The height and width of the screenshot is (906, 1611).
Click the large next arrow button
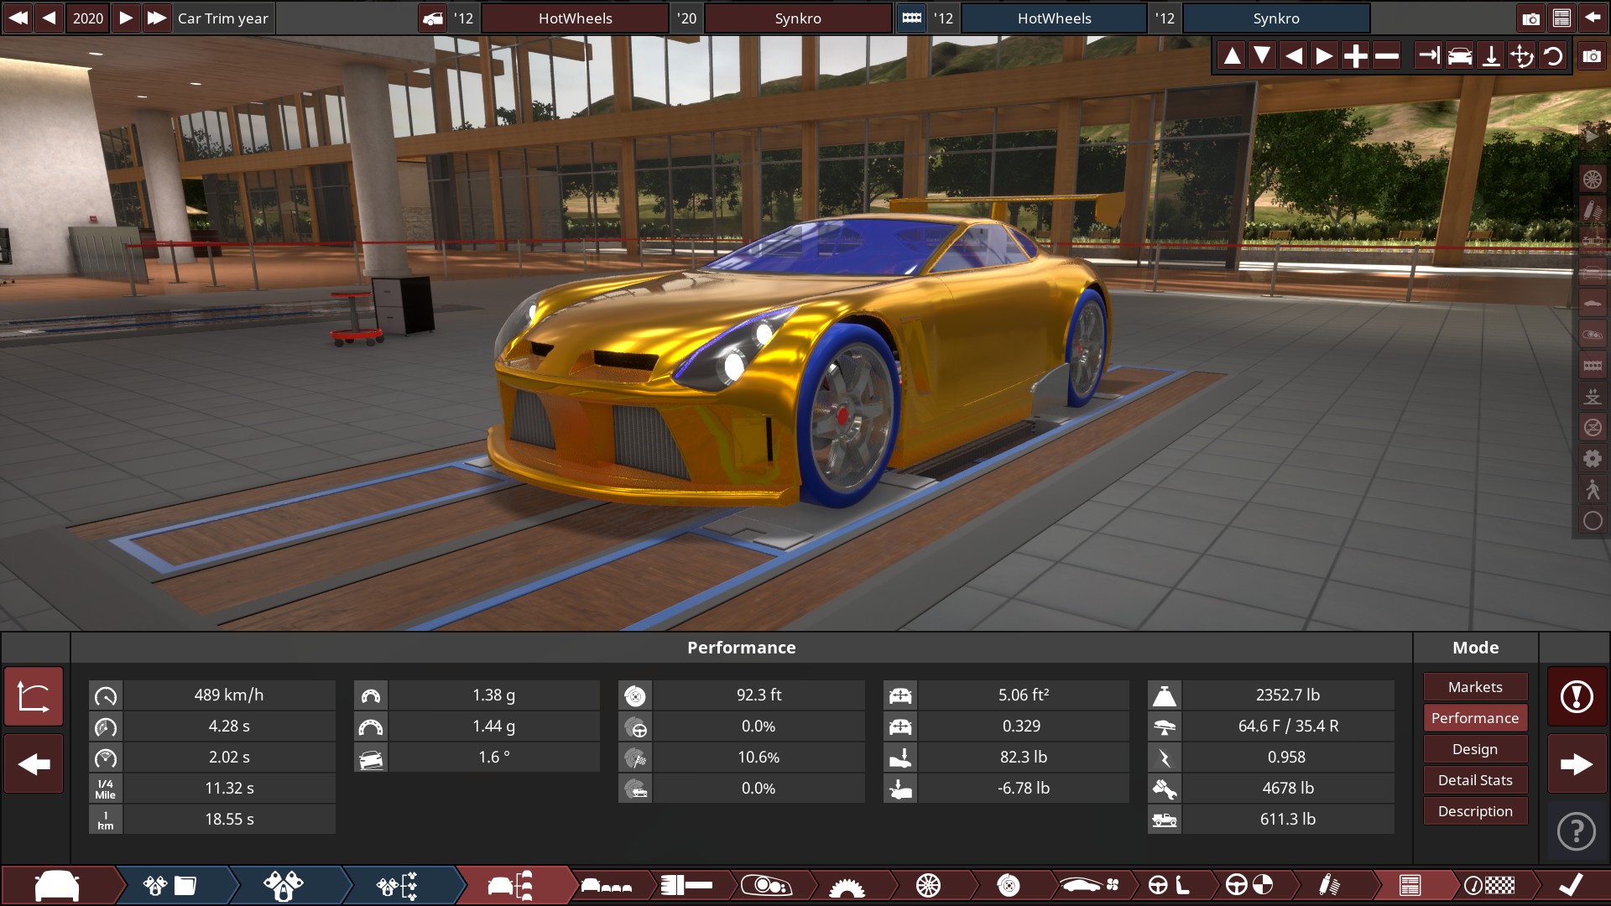point(1577,763)
